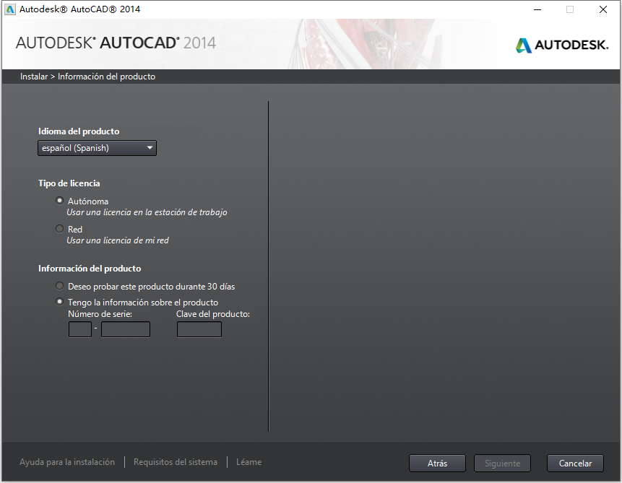Click the 'Instalar > Información del producto' breadcrumb
The image size is (622, 483).
pos(87,77)
